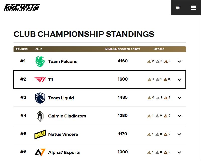Click the Team Falcons green logo
The width and height of the screenshot is (201, 161).
click(x=40, y=61)
